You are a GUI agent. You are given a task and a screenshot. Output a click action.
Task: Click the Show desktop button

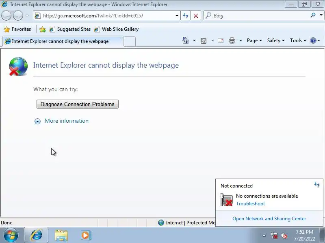[322, 235]
